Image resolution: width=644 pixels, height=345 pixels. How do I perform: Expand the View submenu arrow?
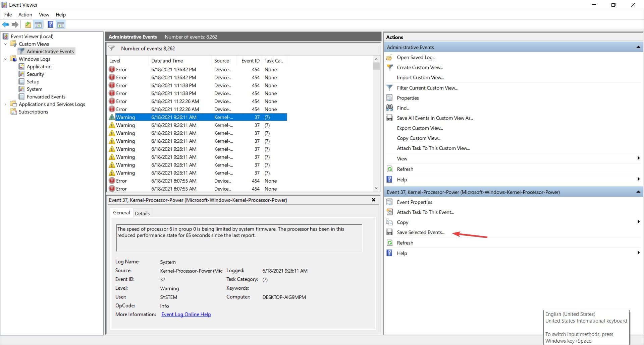point(638,158)
